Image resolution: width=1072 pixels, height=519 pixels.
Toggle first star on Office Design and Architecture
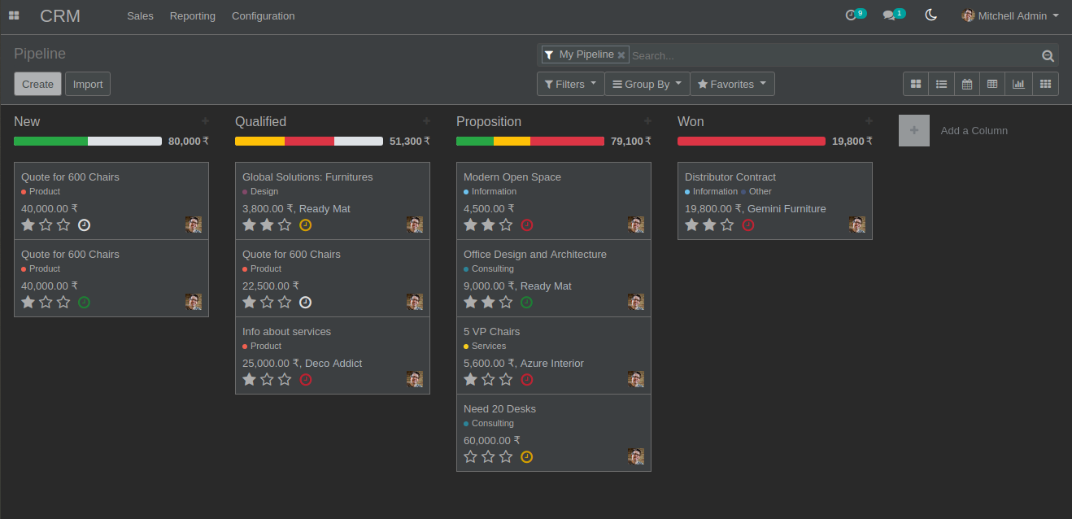(470, 302)
